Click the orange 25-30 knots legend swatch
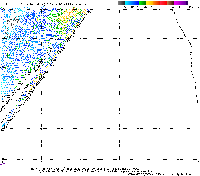This screenshot has height=176, width=200. [x=156, y=3]
